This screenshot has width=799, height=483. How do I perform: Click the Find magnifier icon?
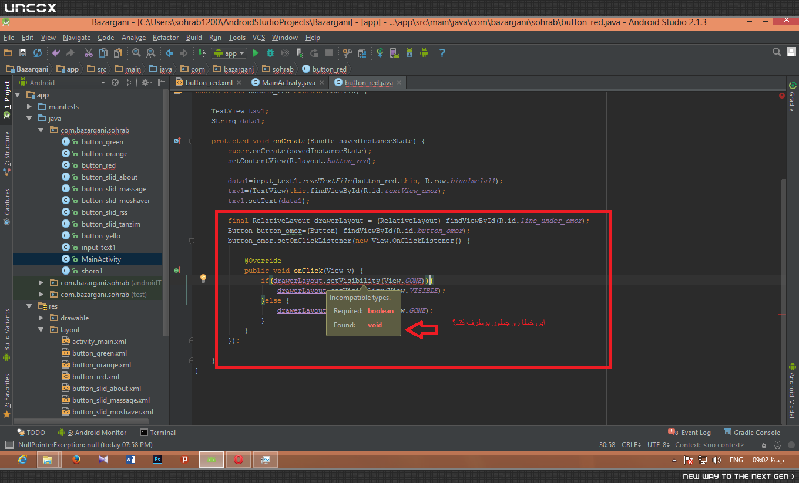click(136, 53)
